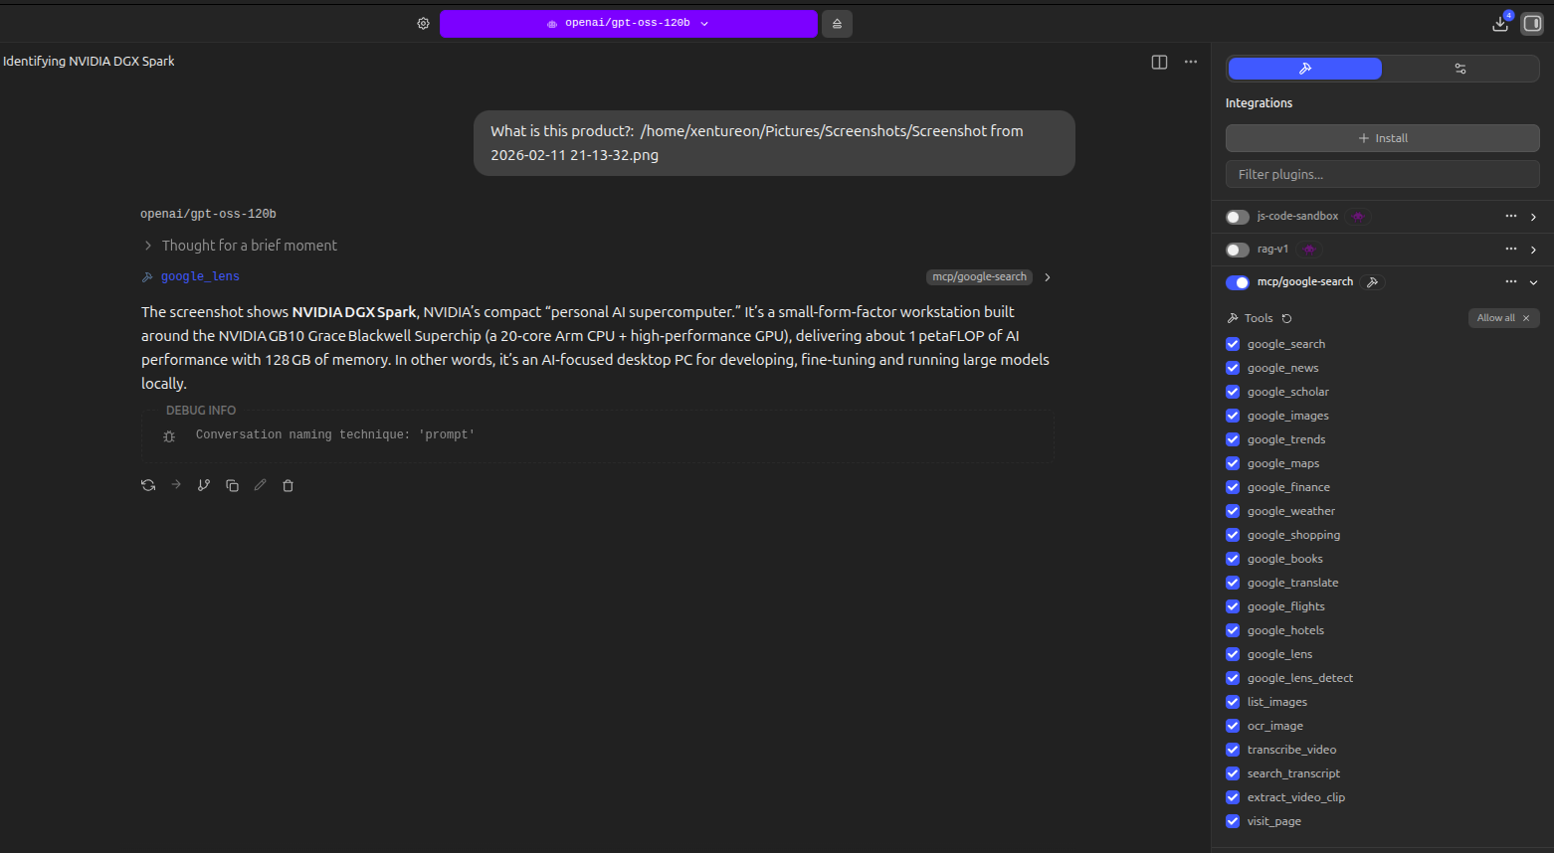Uncheck the google_hotels tool

click(x=1233, y=630)
